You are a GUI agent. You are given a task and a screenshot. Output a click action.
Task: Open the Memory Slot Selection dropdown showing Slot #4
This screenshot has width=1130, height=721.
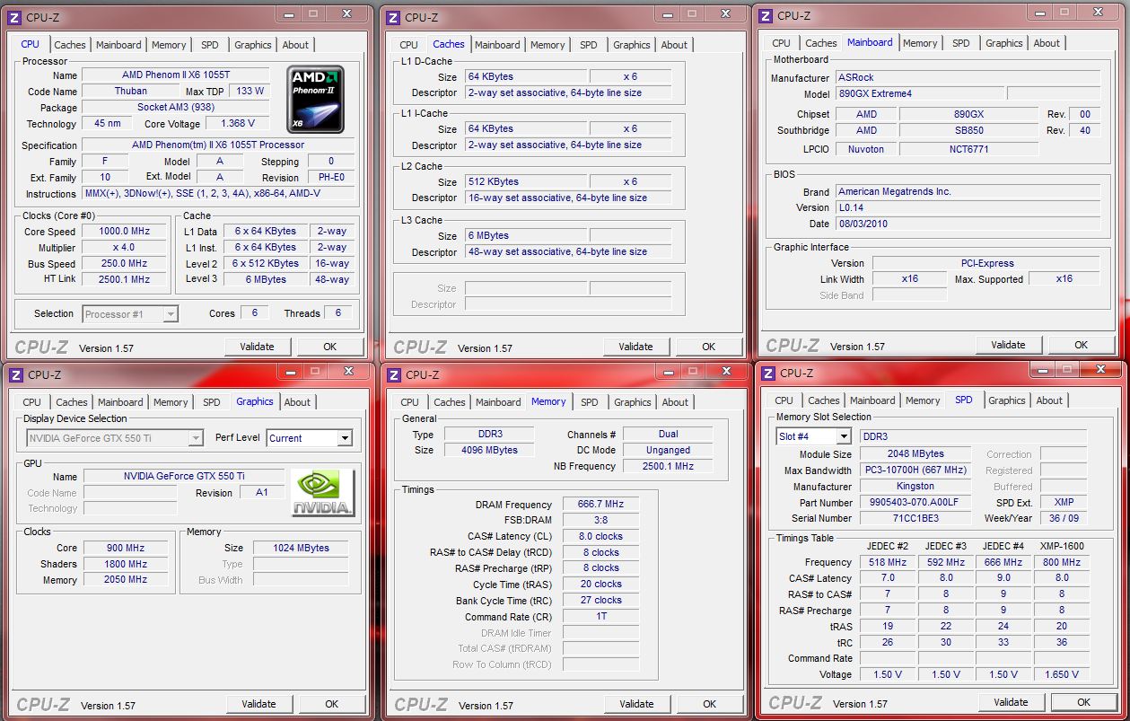pyautogui.click(x=813, y=436)
